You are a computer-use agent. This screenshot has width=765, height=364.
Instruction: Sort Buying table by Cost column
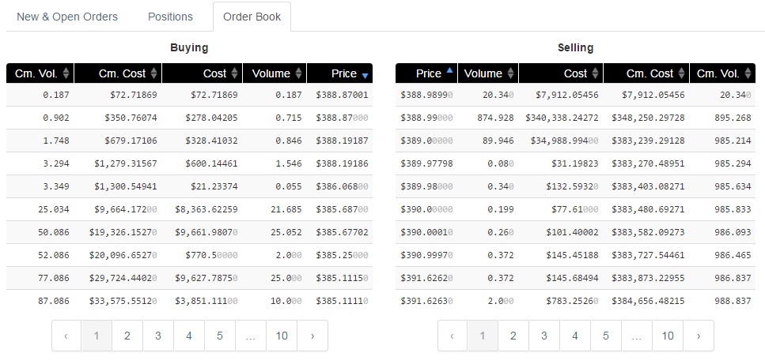(235, 73)
